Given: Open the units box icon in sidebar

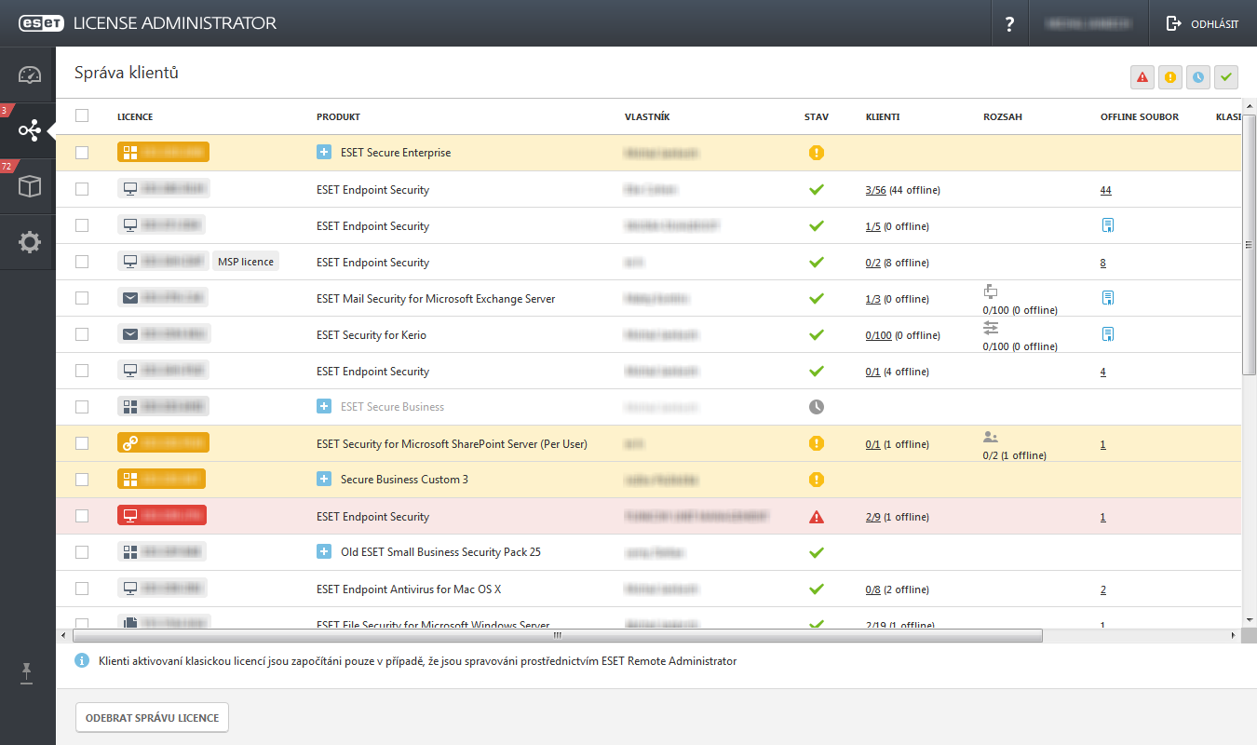Looking at the screenshot, I should (30, 186).
